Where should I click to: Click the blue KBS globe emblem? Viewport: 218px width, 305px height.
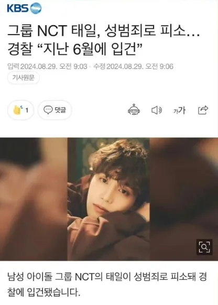pos(36,8)
